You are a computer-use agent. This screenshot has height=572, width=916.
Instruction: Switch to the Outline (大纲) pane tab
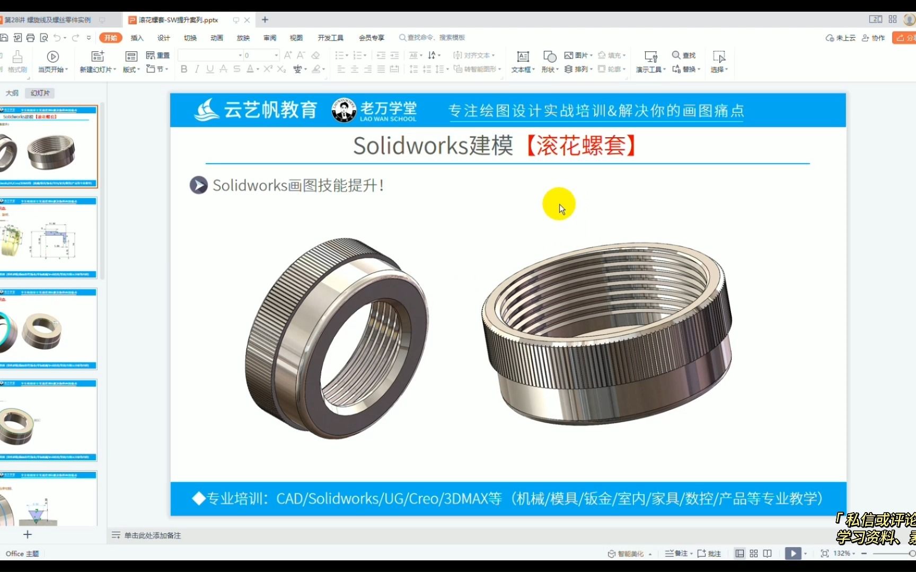click(x=12, y=93)
